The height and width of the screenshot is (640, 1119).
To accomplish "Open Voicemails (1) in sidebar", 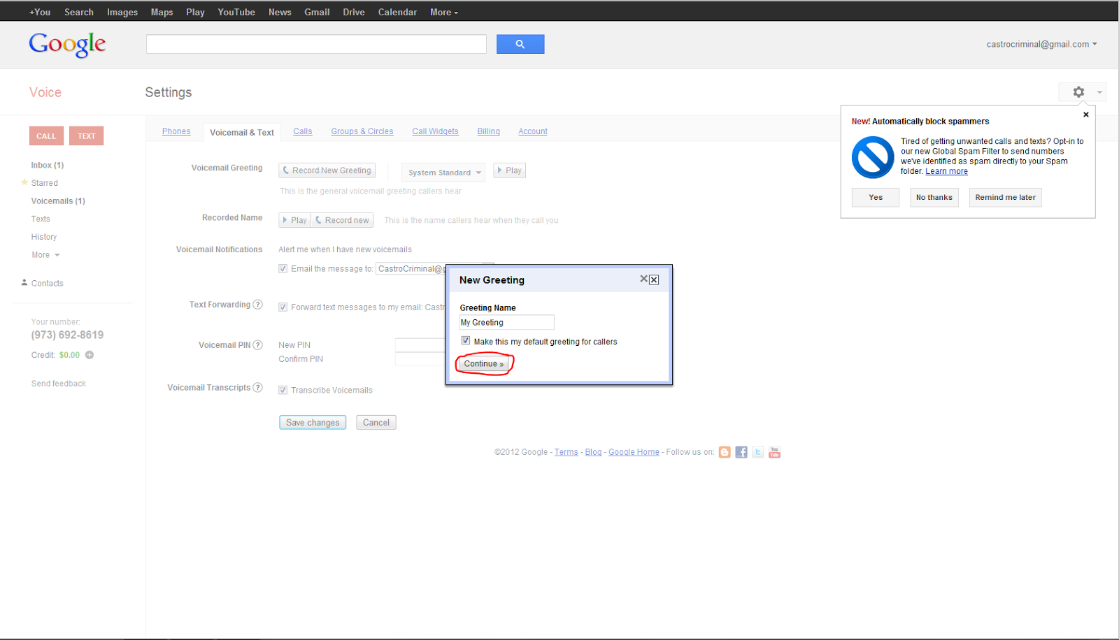I will (58, 201).
